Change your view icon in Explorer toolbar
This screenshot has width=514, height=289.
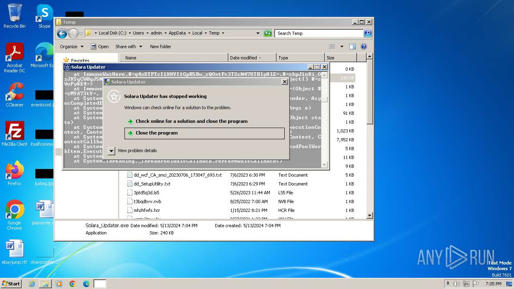click(x=332, y=47)
